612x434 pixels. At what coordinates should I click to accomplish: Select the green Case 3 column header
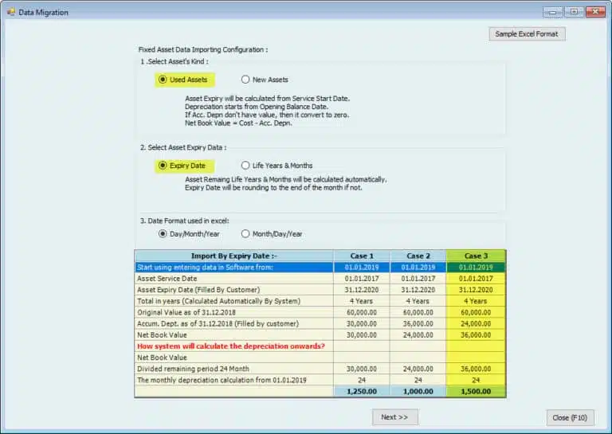(476, 256)
